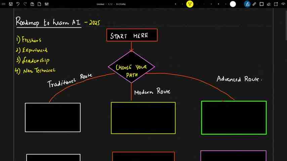Activate the eraser tool

269,4
